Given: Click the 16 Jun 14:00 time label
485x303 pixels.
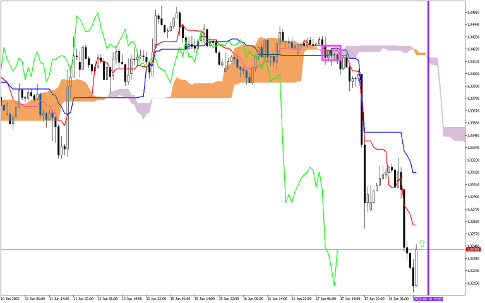Looking at the screenshot, I should coord(277,299).
